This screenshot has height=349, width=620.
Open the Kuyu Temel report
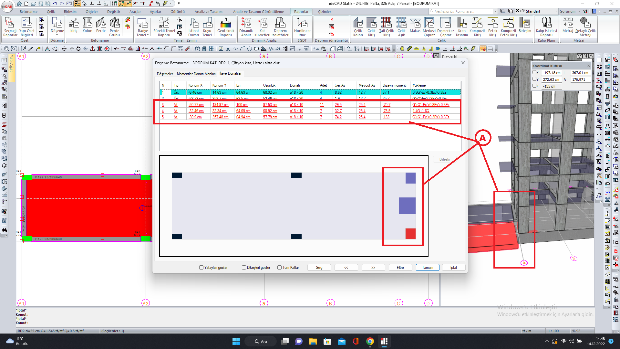click(207, 27)
